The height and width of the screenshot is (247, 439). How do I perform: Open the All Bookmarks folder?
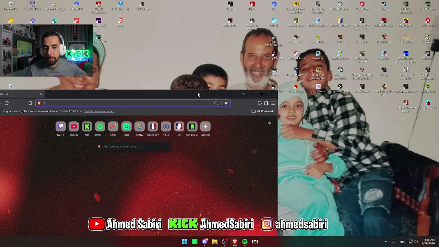point(263,111)
